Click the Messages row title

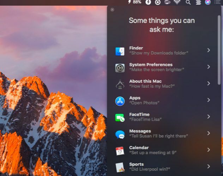tap(140, 131)
